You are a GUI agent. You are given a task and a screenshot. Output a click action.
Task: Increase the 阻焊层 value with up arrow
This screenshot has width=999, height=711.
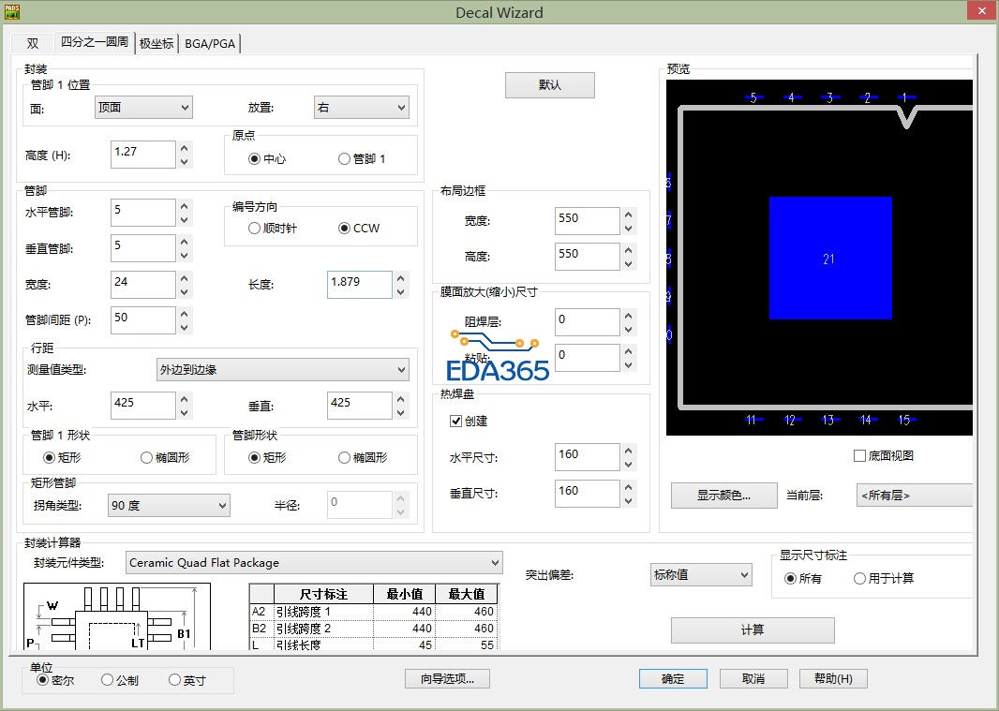(x=628, y=317)
